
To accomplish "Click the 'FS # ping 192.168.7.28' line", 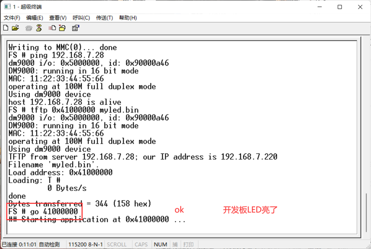I will click(x=56, y=55).
